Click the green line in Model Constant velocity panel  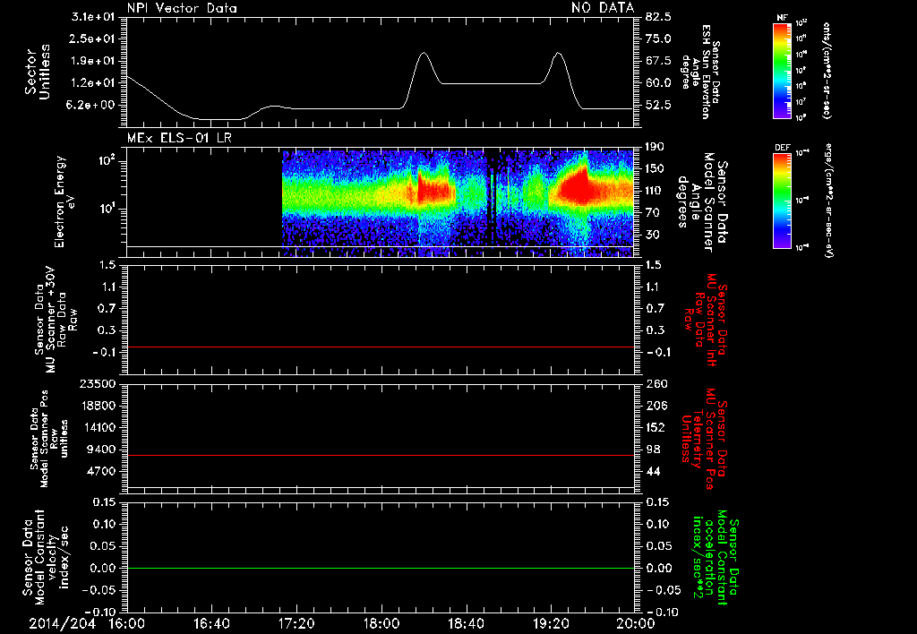click(x=381, y=568)
